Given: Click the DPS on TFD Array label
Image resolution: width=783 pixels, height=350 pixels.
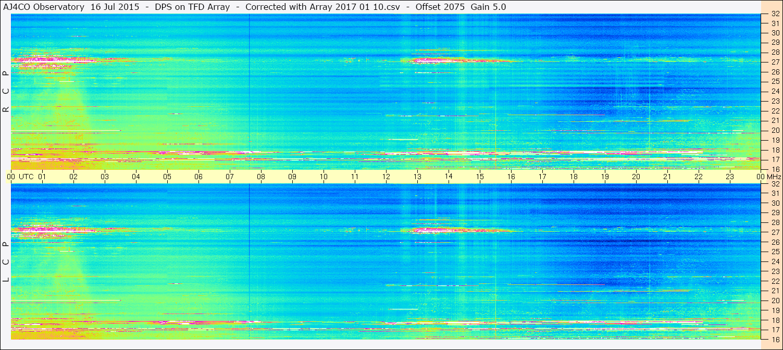Looking at the screenshot, I should tap(192, 7).
